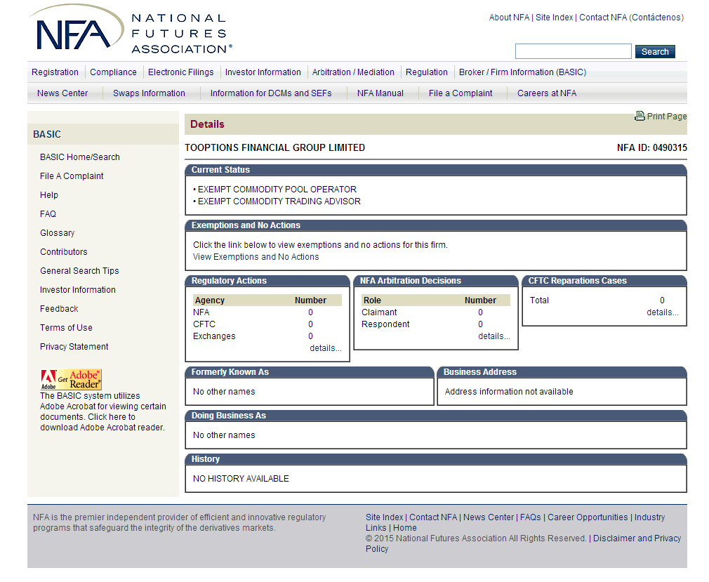Click EXEMPT COMMODITY POOL OPERATOR status

pos(277,190)
